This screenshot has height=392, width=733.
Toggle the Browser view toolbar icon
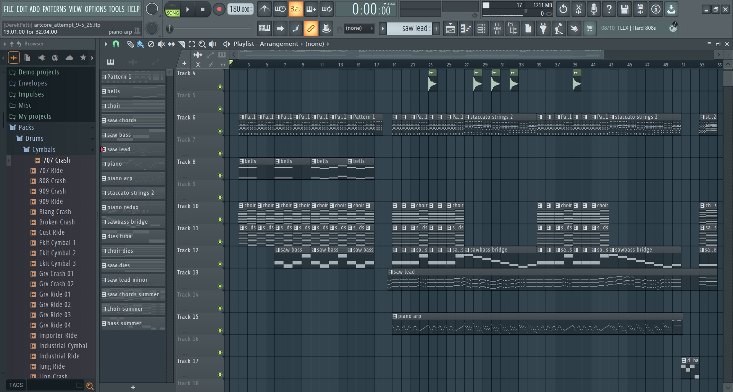click(513, 28)
